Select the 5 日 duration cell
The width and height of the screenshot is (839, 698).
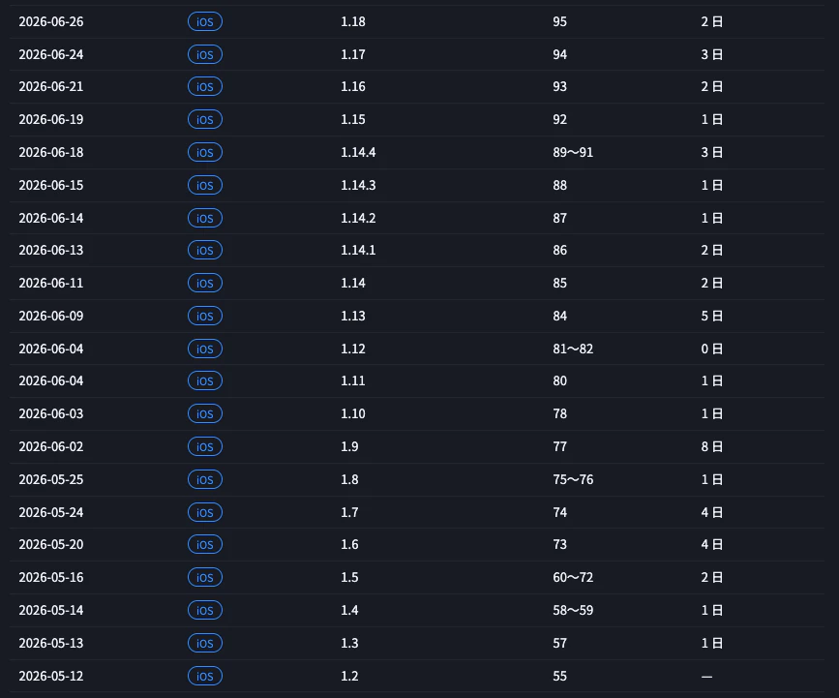711,317
